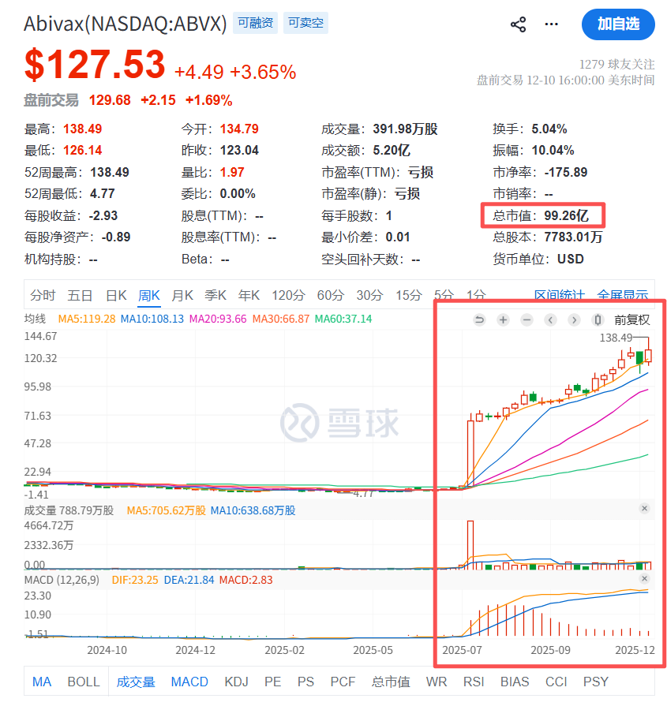Toggle the MA indicator overlay
The width and height of the screenshot is (667, 706).
[42, 682]
